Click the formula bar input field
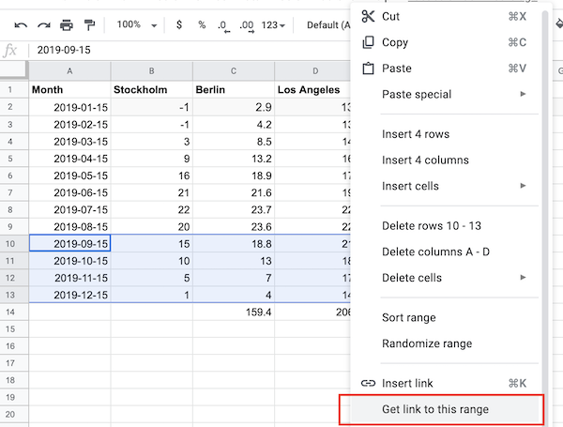 tap(188, 50)
